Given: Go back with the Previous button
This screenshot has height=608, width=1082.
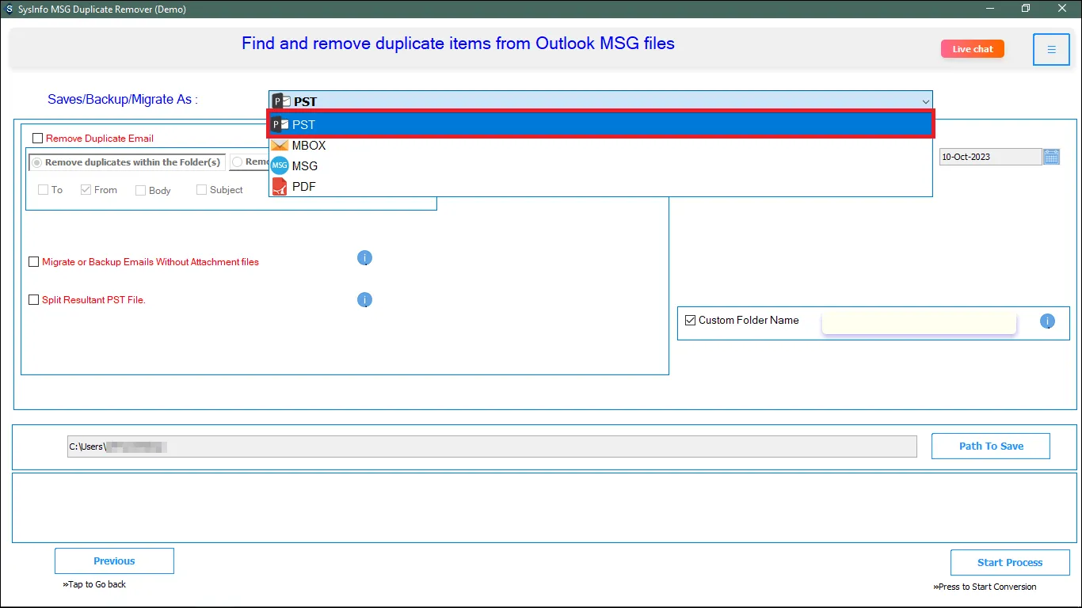Looking at the screenshot, I should point(114,561).
